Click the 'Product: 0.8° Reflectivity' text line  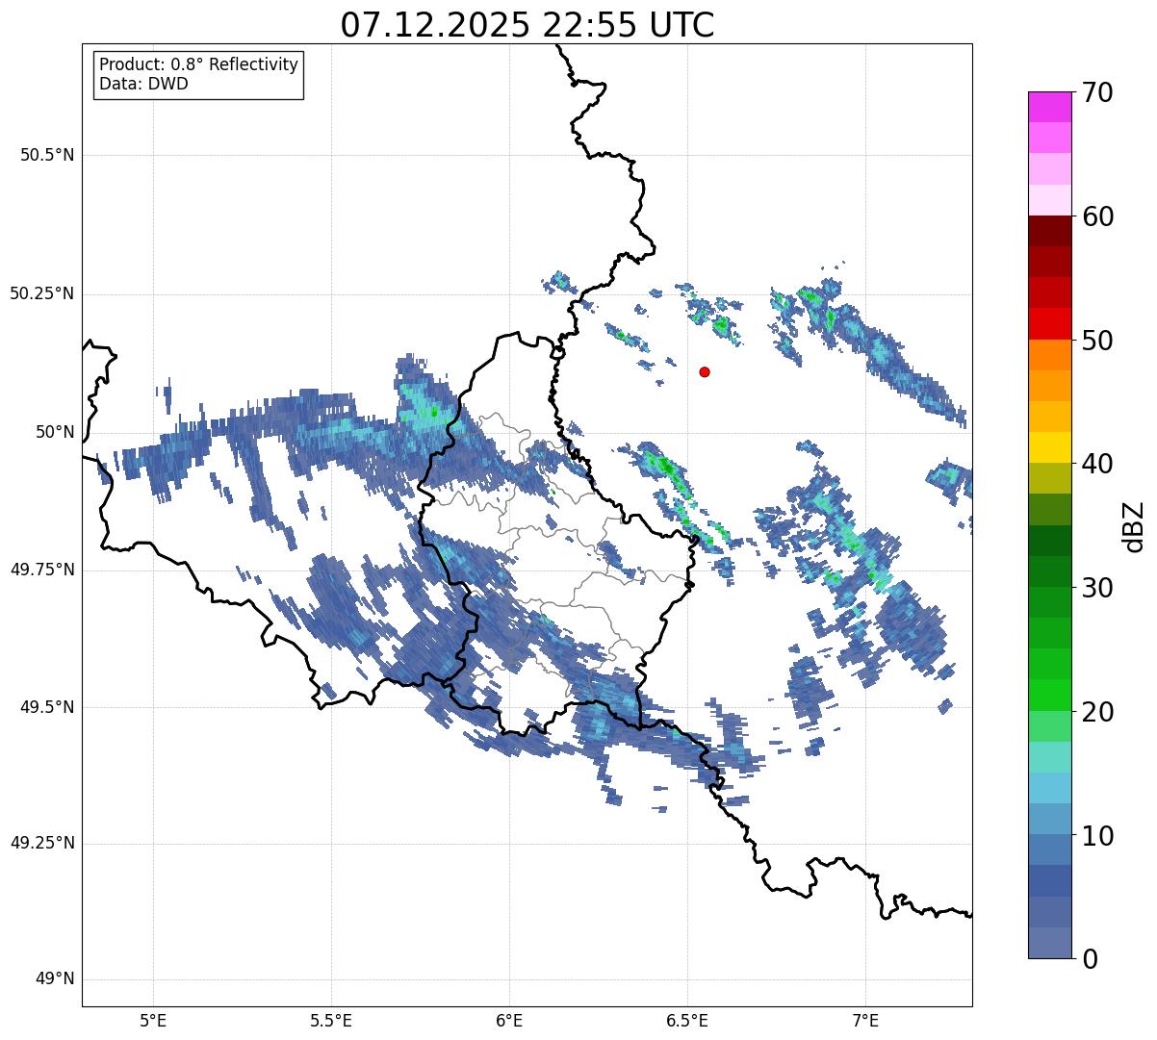199,64
